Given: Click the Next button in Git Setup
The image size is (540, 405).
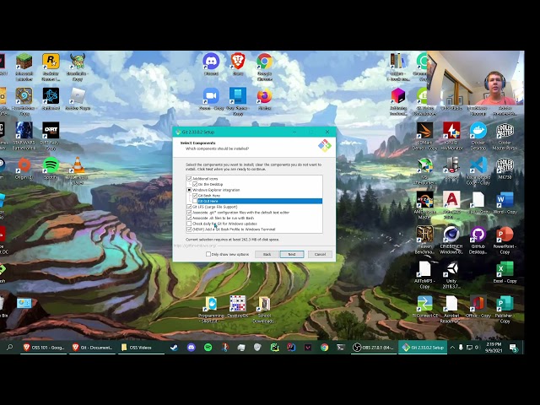Looking at the screenshot, I should pyautogui.click(x=292, y=254).
